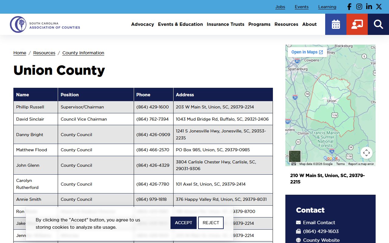Select the Danny Bright name cell

coord(36,135)
